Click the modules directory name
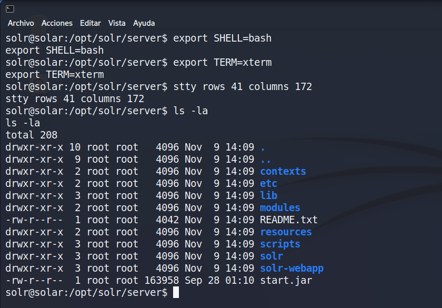442x308 pixels. pos(280,207)
